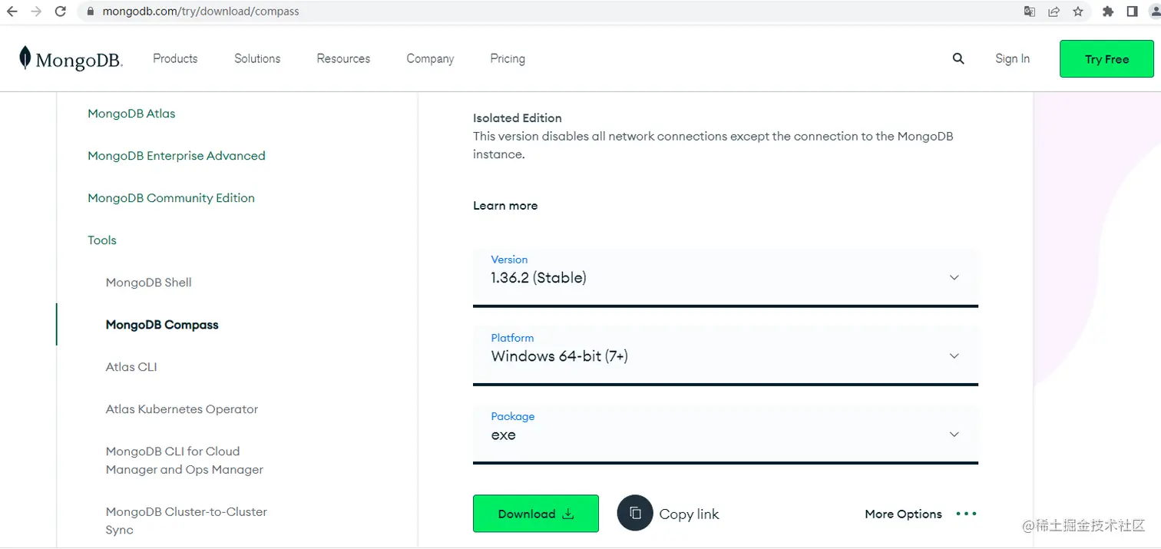Click the browser forward arrow

[36, 12]
